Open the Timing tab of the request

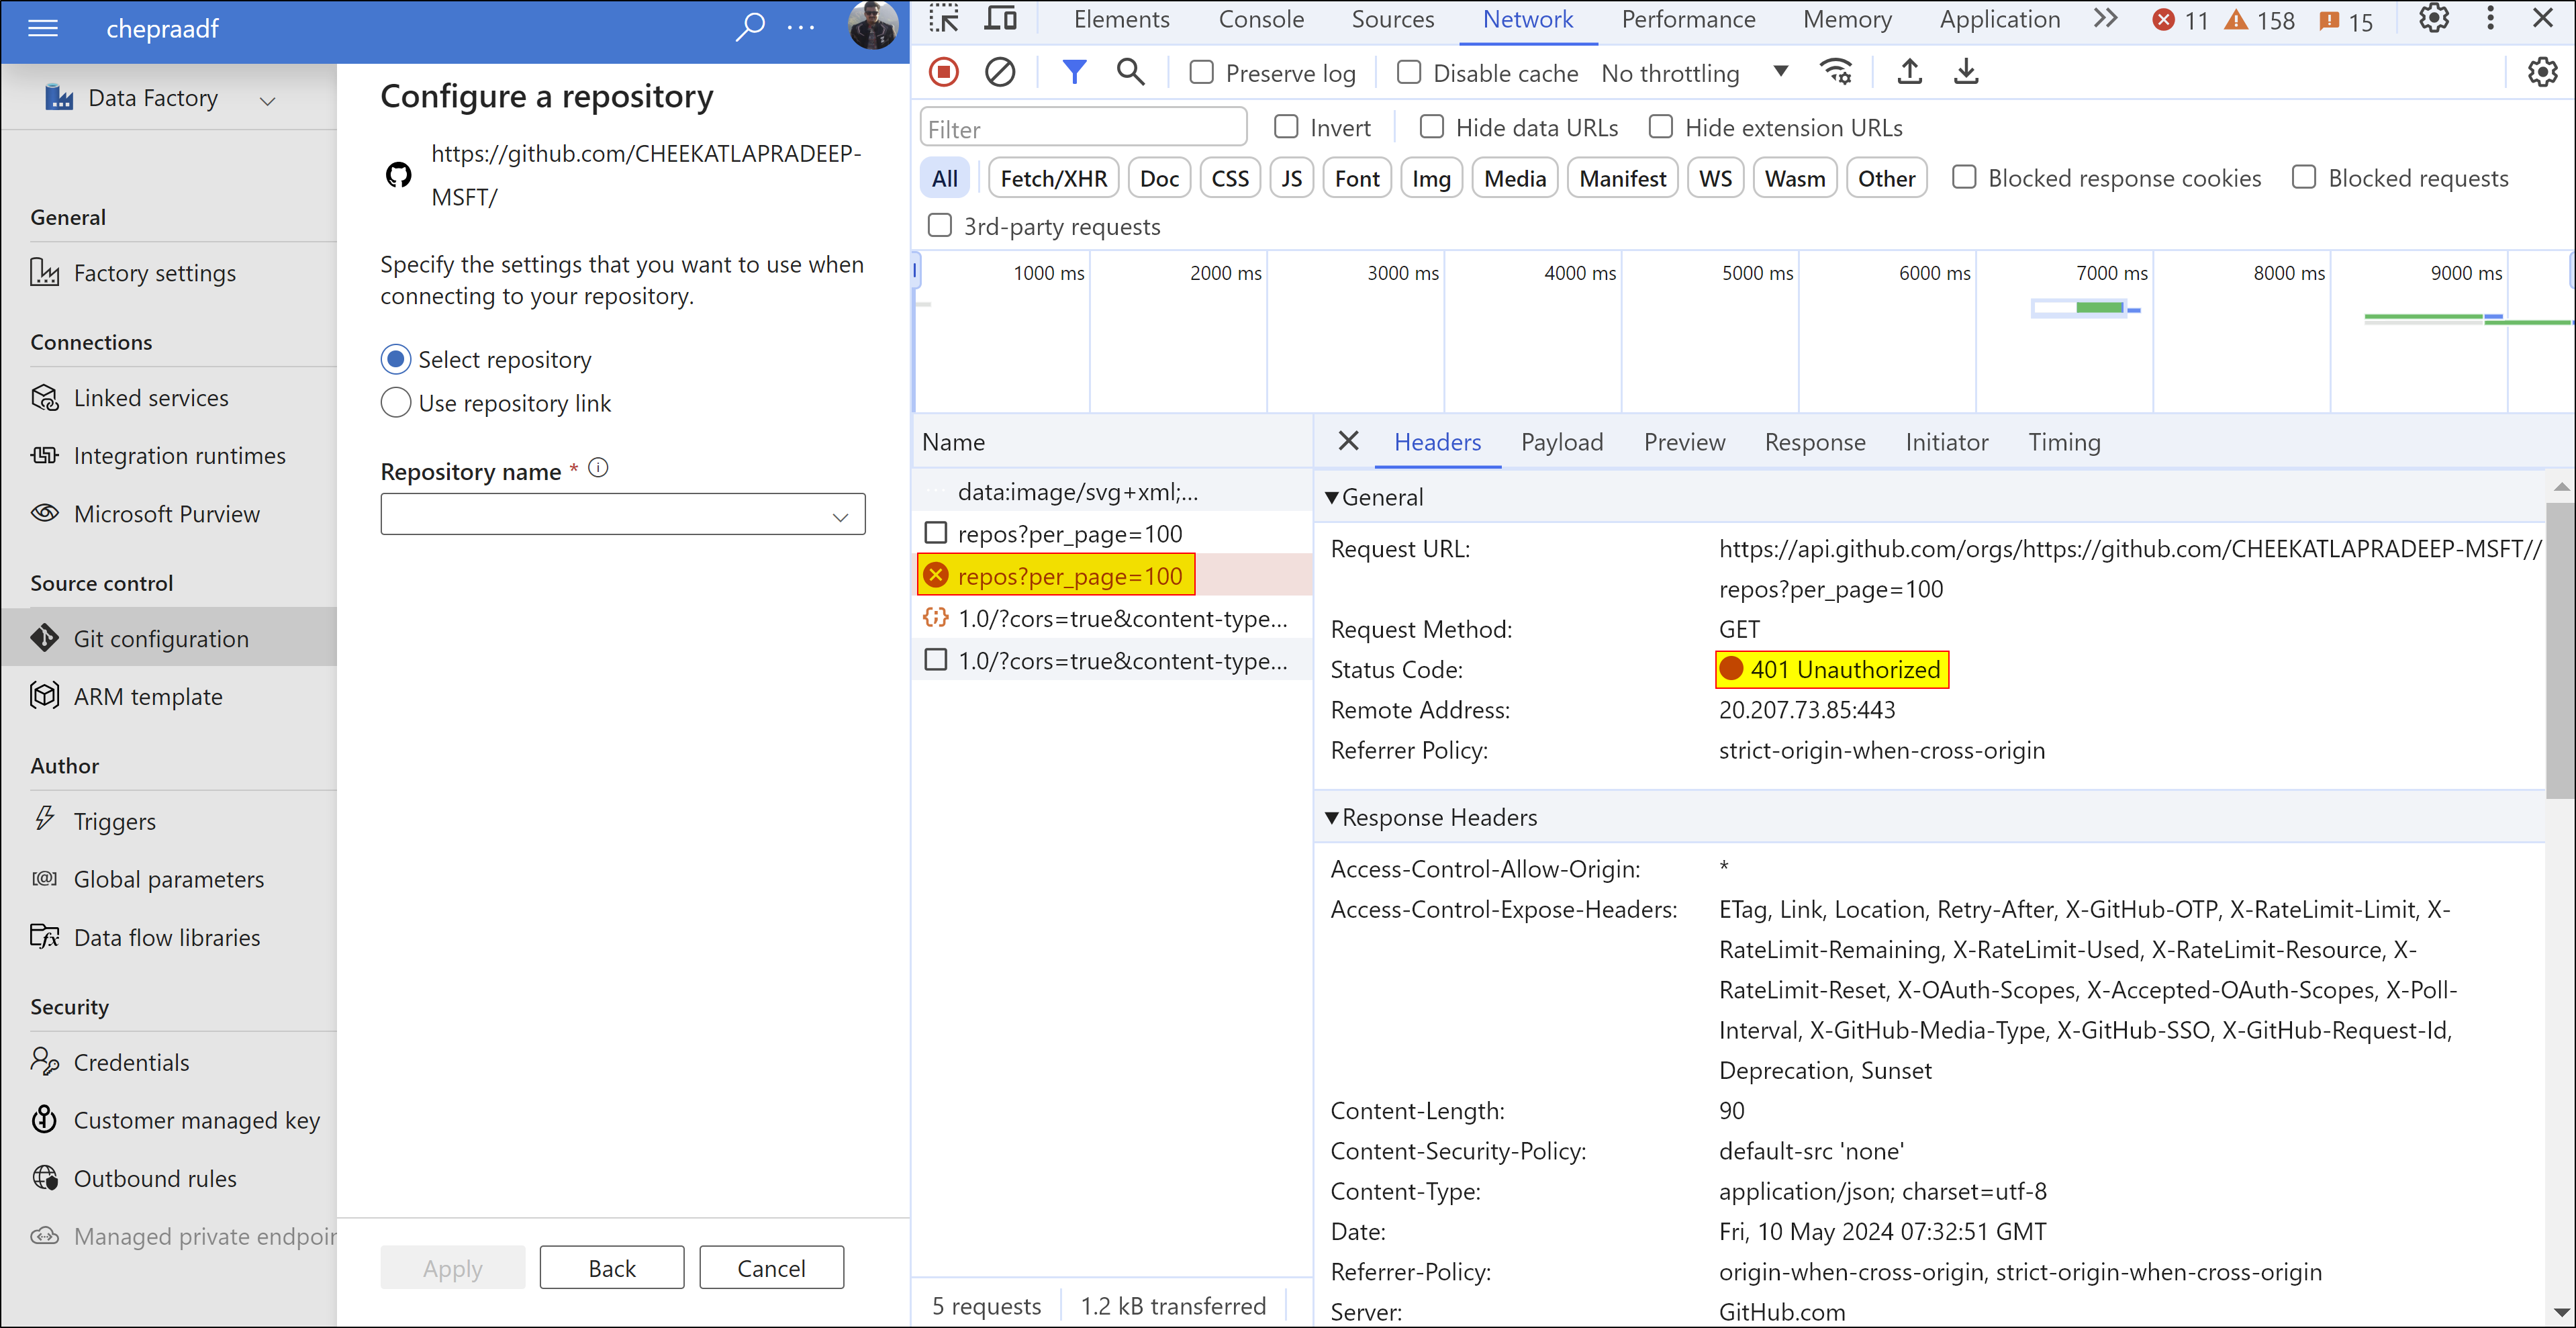tap(2064, 442)
